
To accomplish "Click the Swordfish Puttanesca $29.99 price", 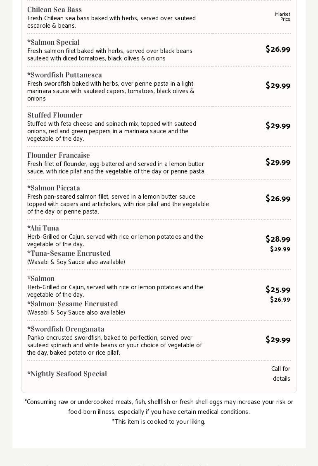I will (x=278, y=86).
